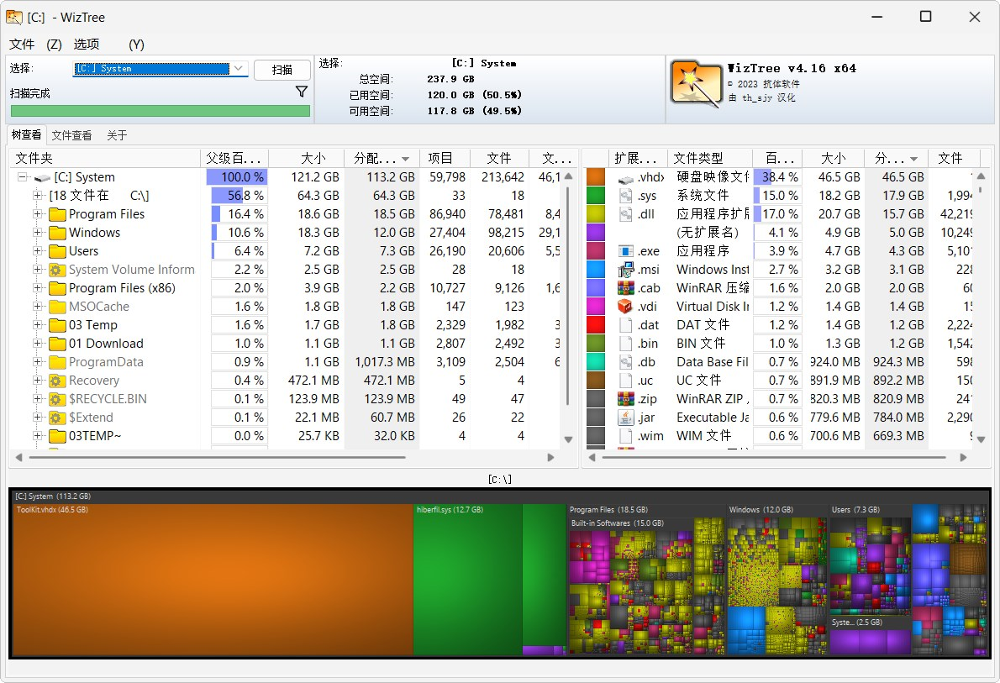
Task: Click the filter funnel icon
Action: point(301,92)
